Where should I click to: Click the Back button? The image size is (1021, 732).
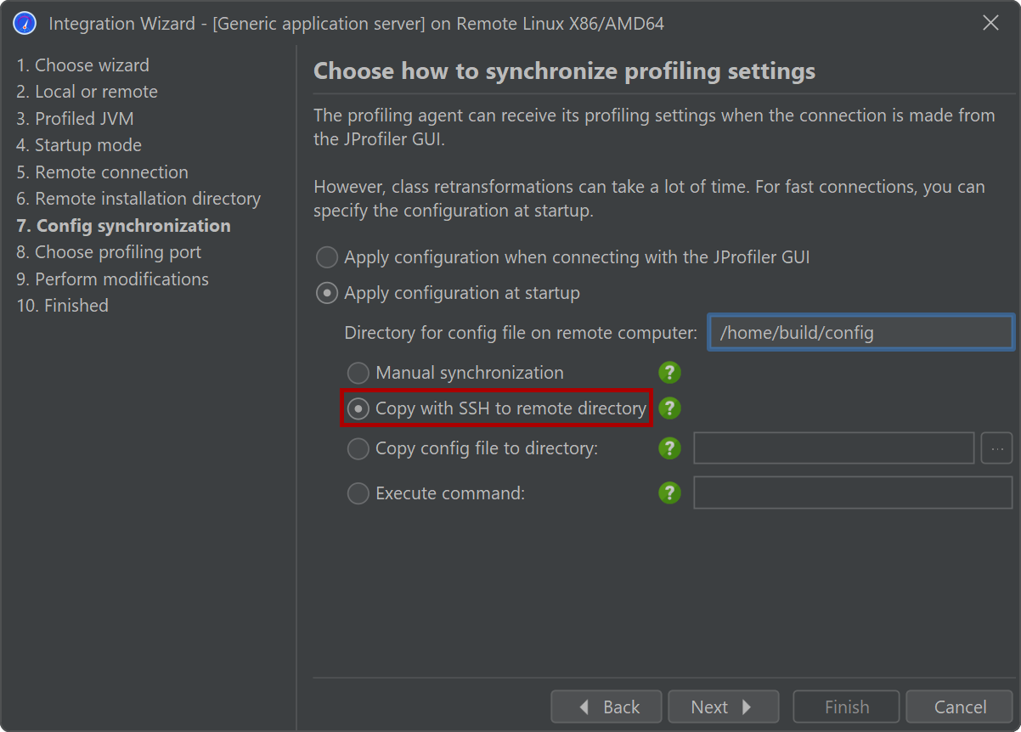click(x=606, y=707)
